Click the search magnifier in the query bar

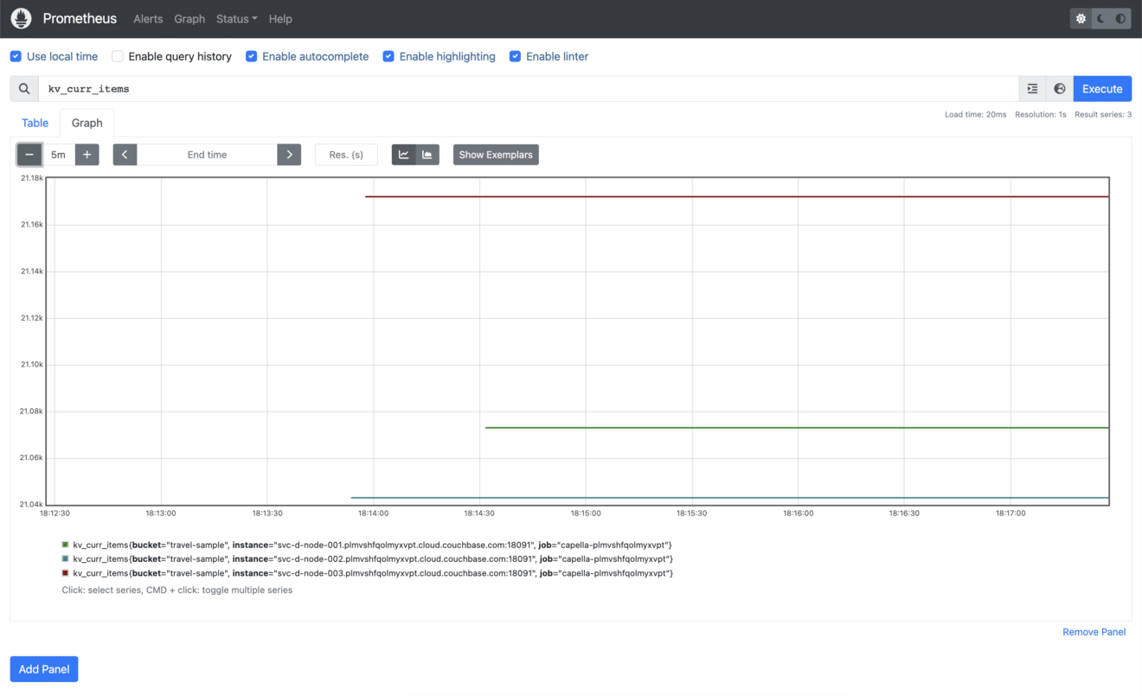[23, 88]
